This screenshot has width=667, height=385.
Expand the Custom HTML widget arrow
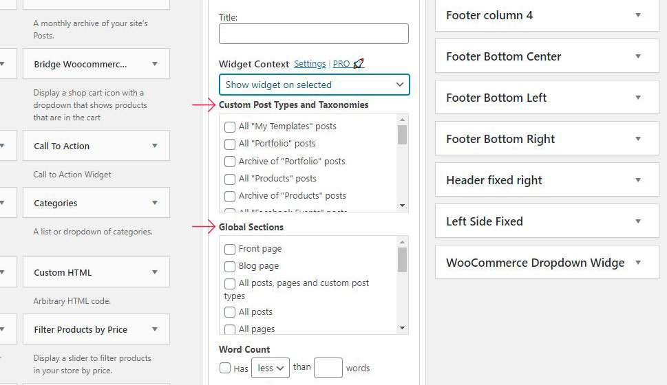click(155, 272)
